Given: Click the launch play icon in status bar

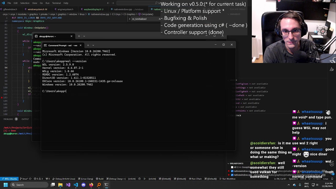Looking at the screenshot, I should (145, 179).
